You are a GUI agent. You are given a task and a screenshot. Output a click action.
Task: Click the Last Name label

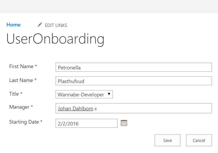(x=21, y=80)
